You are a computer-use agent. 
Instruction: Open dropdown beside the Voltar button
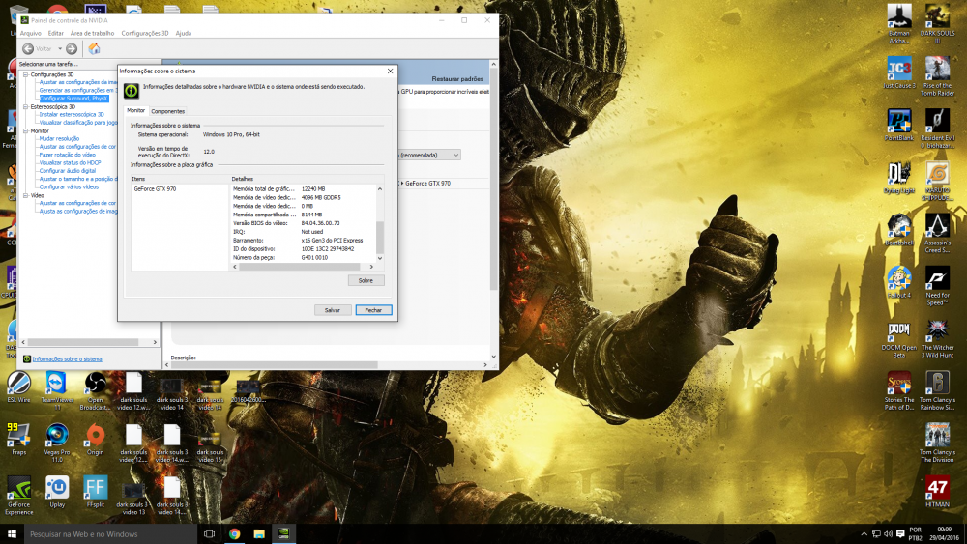click(x=59, y=48)
